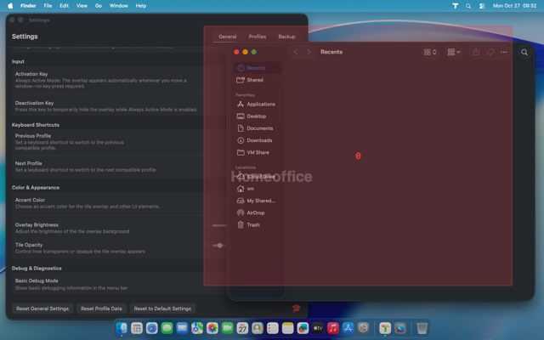Screen dimensions: 544x340
Task: Go back in the Finder window
Action: (296, 52)
